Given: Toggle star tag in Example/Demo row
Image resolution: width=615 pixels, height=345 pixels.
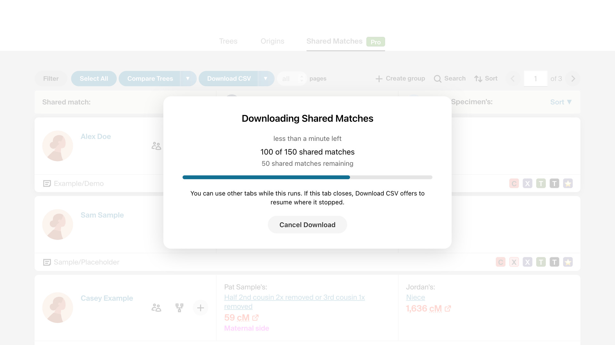Looking at the screenshot, I should [568, 183].
